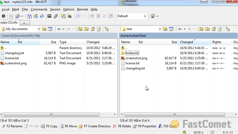This screenshot has height=134, width=238.
Task: Go to local parent directory icon
Action: coord(80,29)
